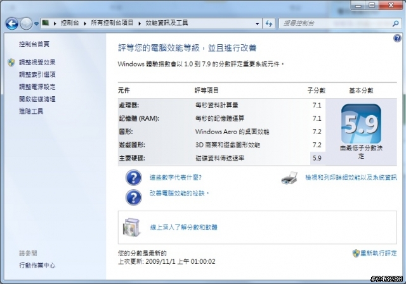The image size is (406, 284).
Task: Click the magnifier search icon
Action: click(395, 24)
